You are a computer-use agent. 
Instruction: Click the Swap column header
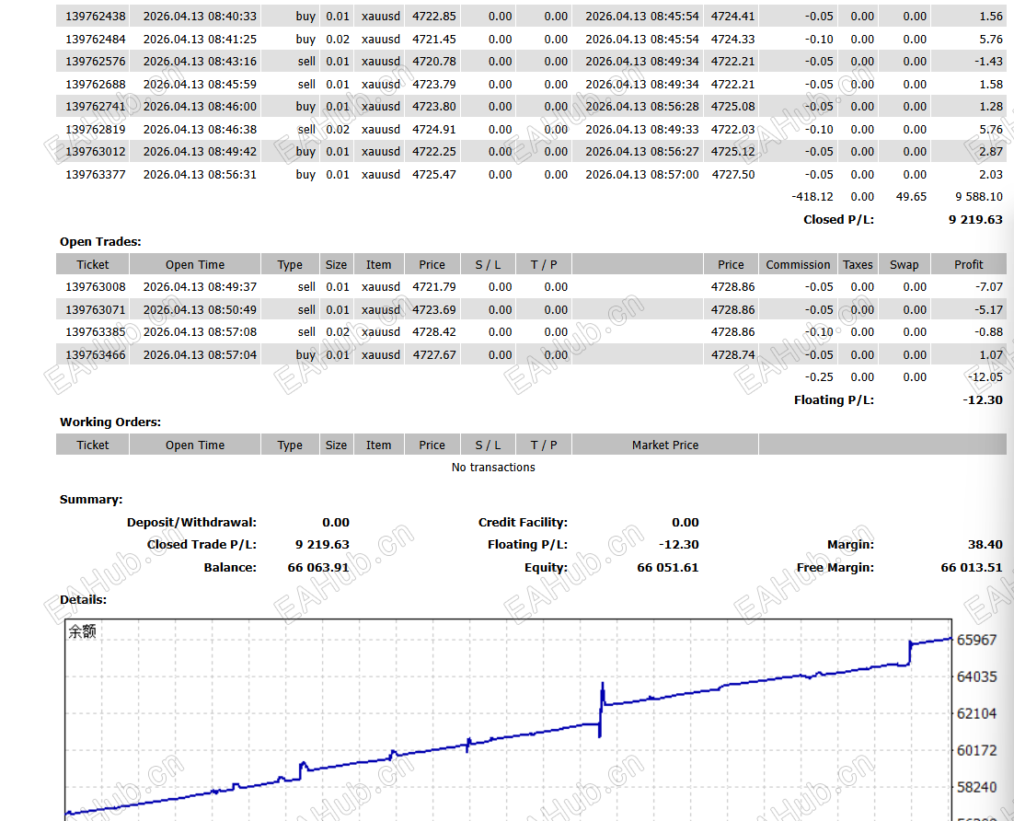coord(904,264)
